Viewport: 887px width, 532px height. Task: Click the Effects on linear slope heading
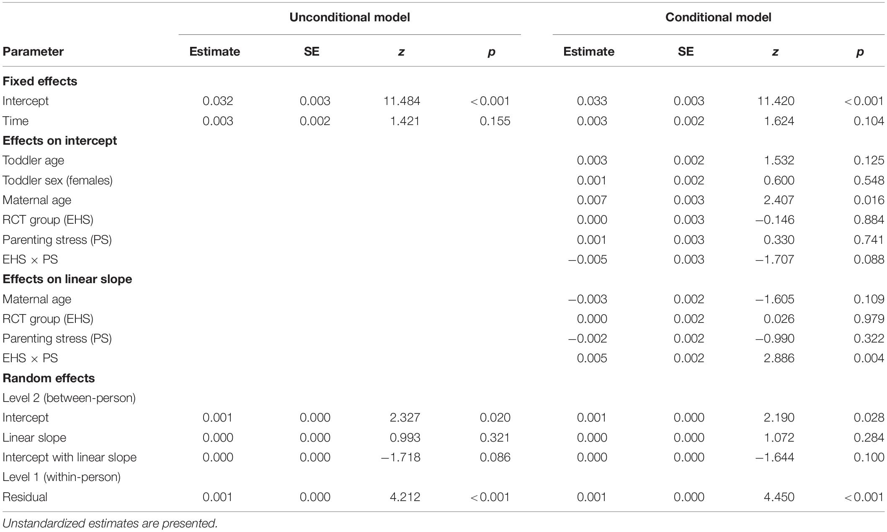click(67, 279)
